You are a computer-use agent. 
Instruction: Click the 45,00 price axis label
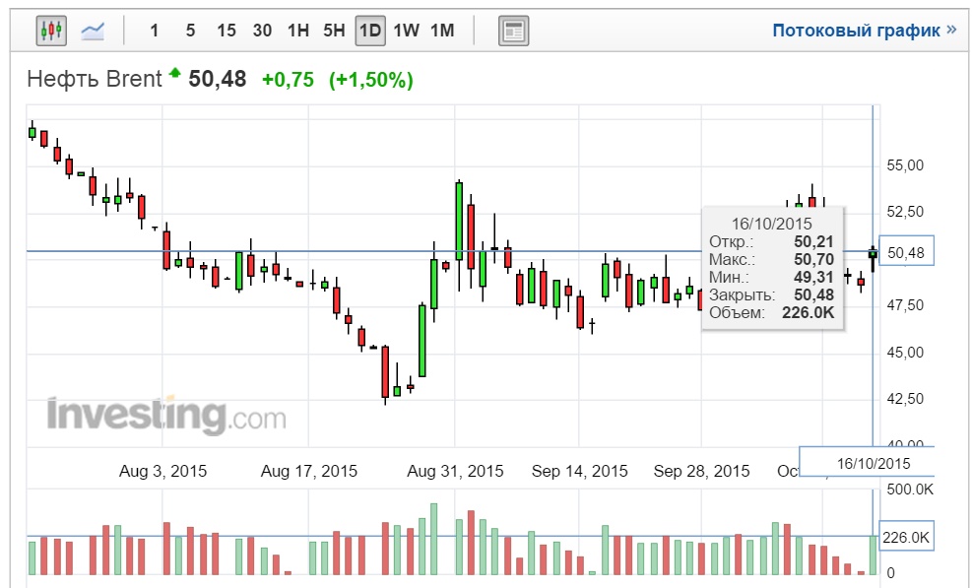[906, 353]
